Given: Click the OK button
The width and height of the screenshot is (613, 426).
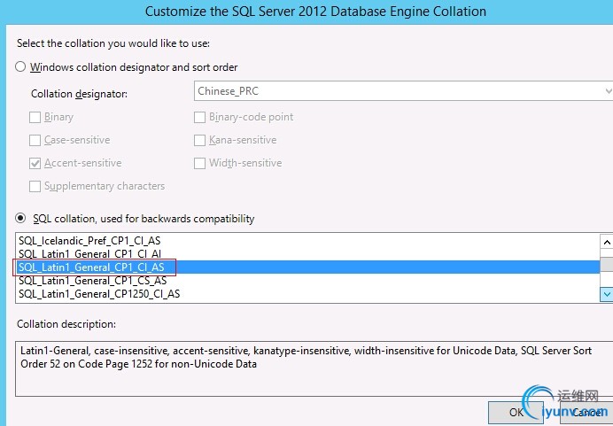Looking at the screenshot, I should 516,412.
